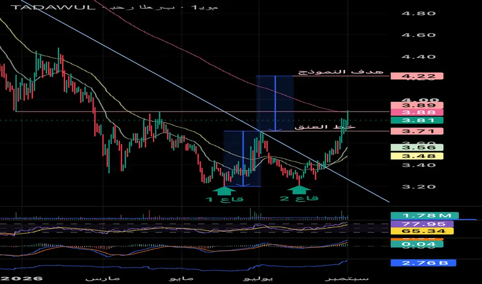Click the yellow 3.48 moving average label

click(417, 156)
